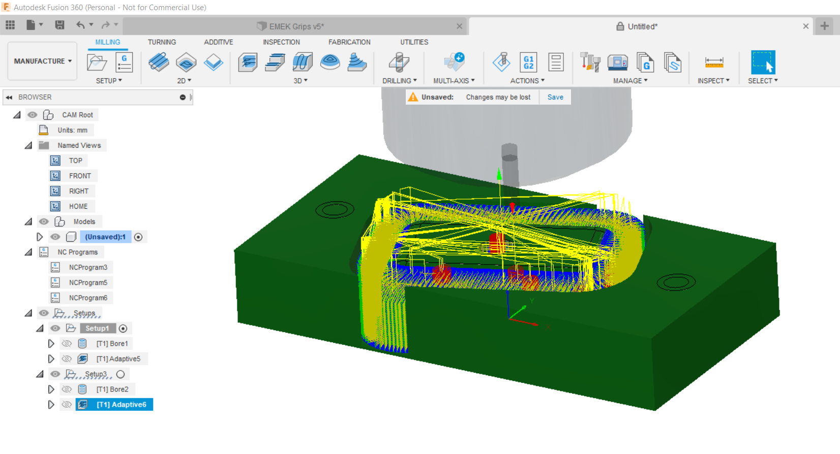Click the Drilling tool icon
This screenshot has width=840, height=454.
pos(399,62)
